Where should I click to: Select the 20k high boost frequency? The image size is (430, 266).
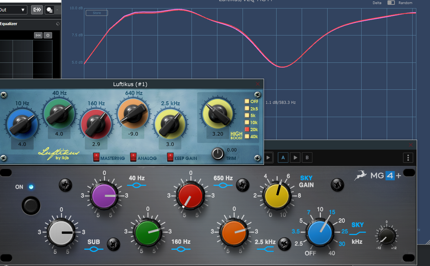click(x=247, y=129)
